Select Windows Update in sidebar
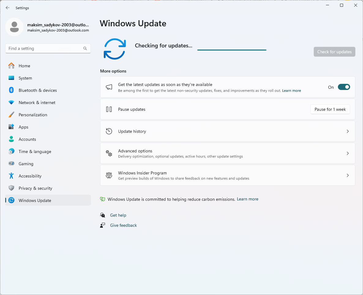This screenshot has height=295, width=363. click(x=48, y=200)
